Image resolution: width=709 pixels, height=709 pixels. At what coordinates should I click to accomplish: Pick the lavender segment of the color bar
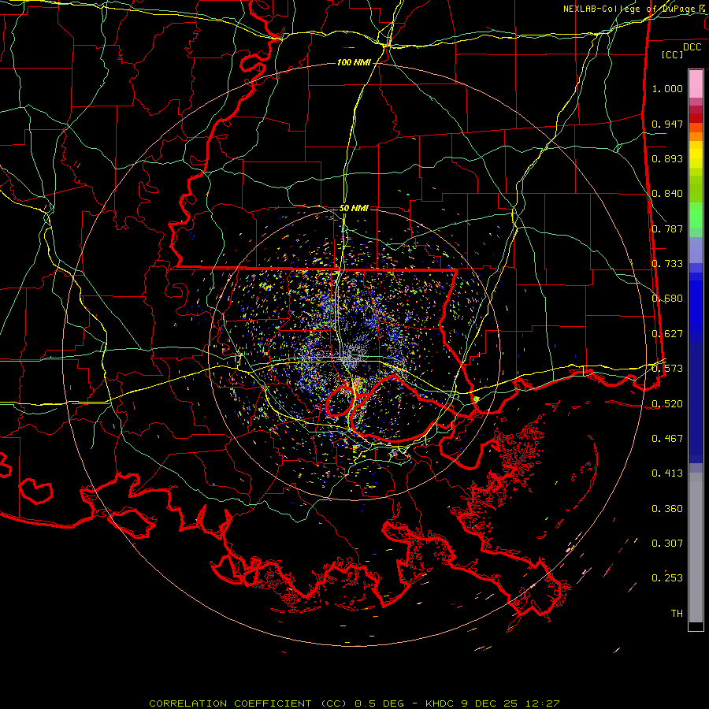[696, 250]
